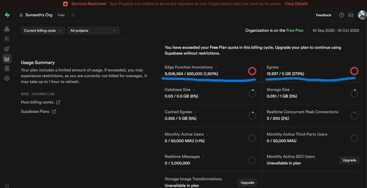This screenshot has height=188, width=367.
Task: Click the 0.255 / 5 GB (5%) value
Action: [x=180, y=118]
